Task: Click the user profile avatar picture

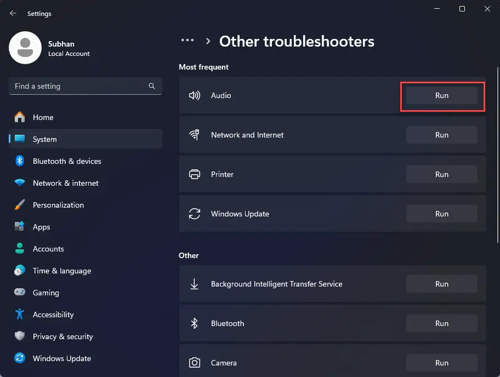Action: coord(25,48)
